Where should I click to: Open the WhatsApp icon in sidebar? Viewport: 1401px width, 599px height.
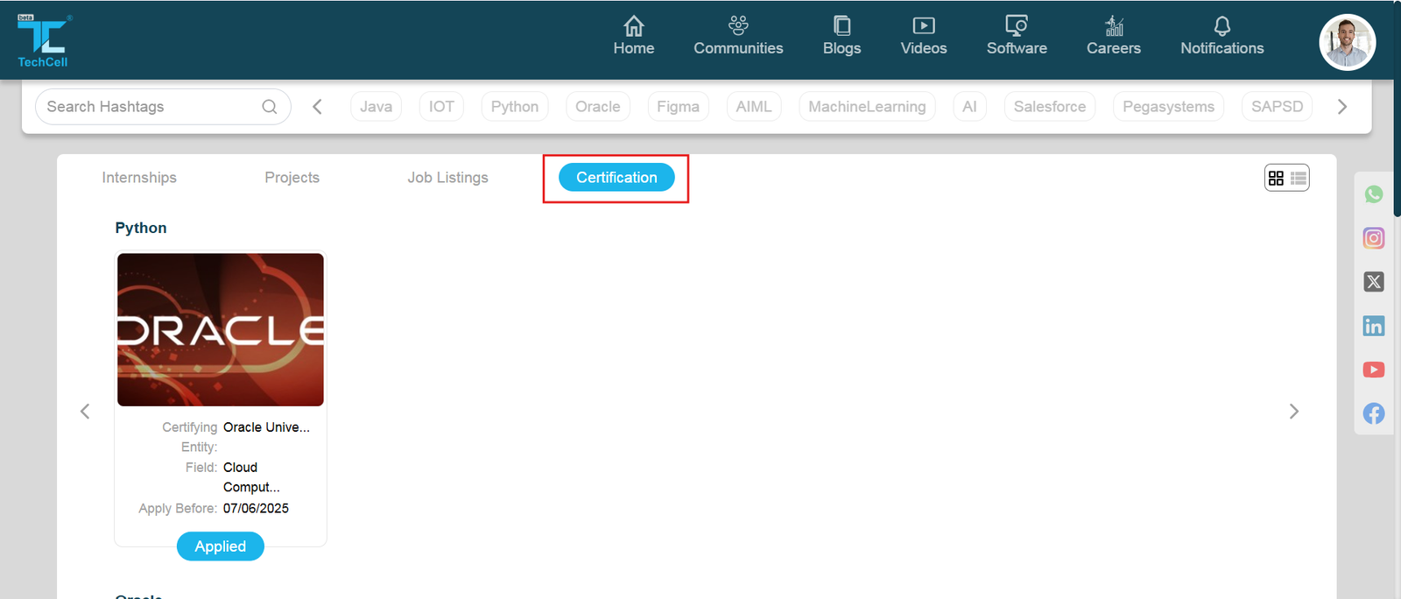[x=1373, y=194]
